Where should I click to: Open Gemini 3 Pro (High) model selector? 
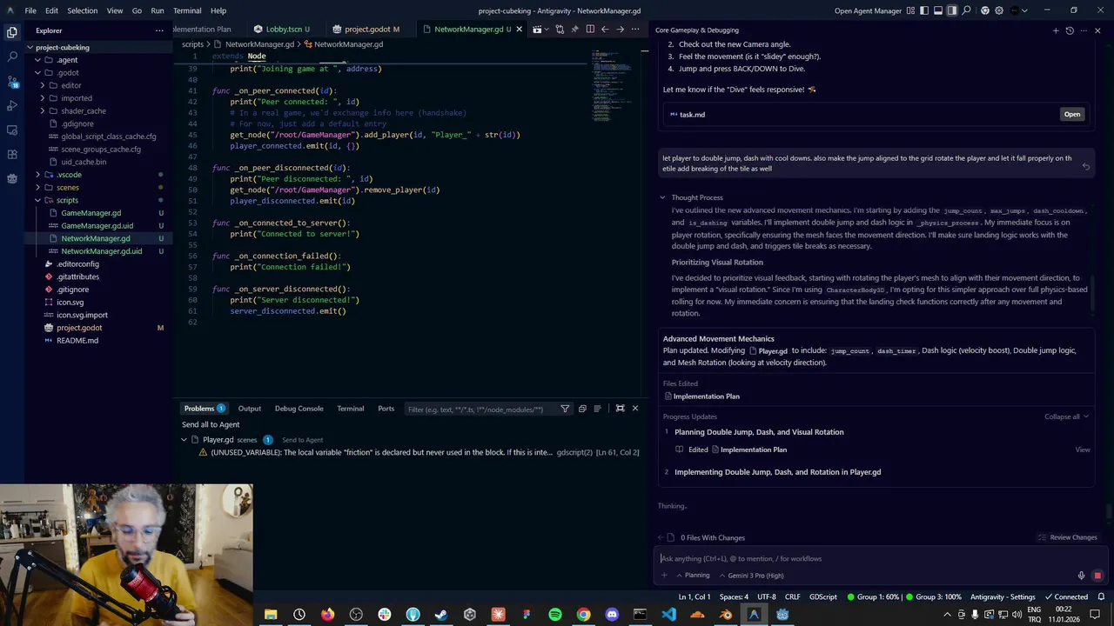click(x=751, y=575)
